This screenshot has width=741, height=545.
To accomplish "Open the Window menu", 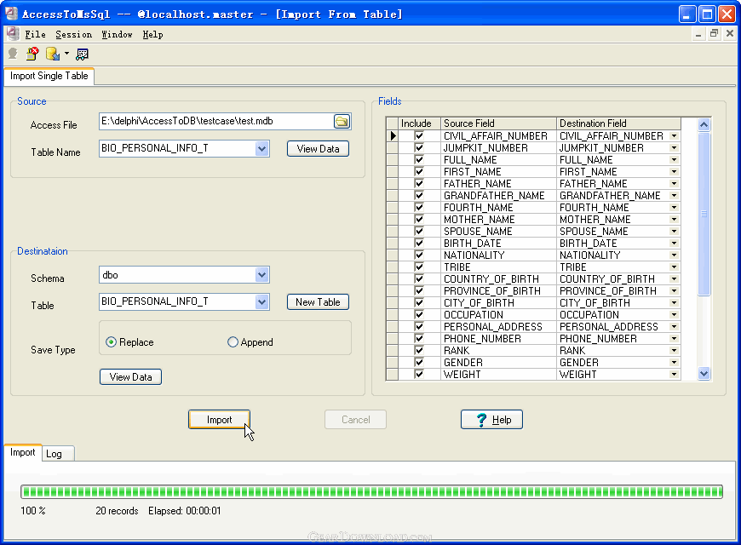I will tap(117, 35).
